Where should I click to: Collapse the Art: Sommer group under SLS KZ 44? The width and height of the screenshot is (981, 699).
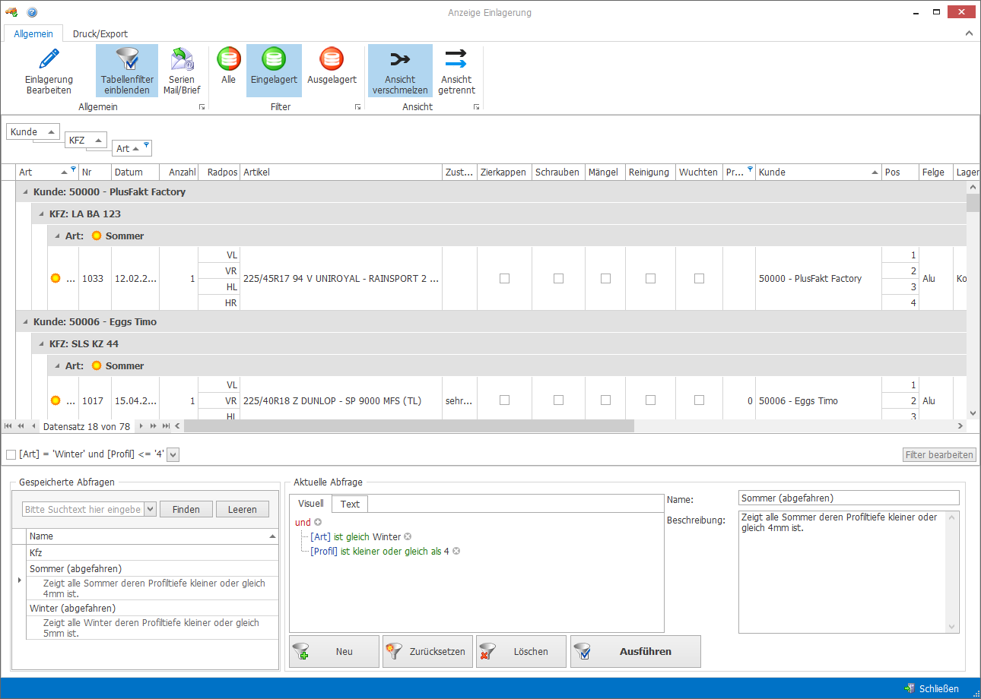coord(57,366)
